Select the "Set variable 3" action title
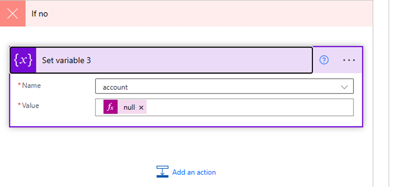Screen dimensions: 394x192 coord(67,60)
